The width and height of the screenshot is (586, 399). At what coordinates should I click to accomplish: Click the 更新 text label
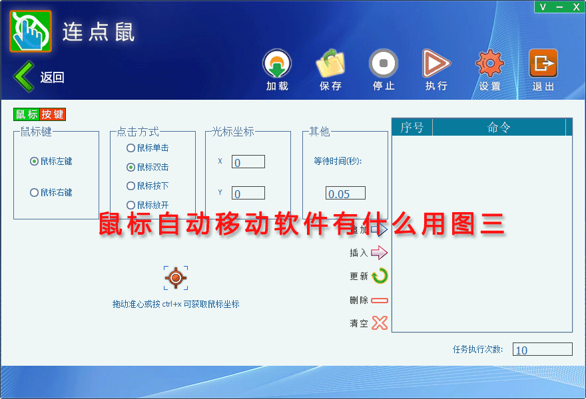tap(359, 276)
